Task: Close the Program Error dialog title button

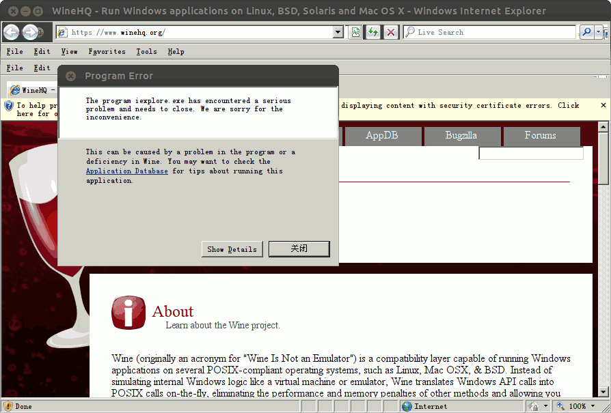Action: point(70,76)
